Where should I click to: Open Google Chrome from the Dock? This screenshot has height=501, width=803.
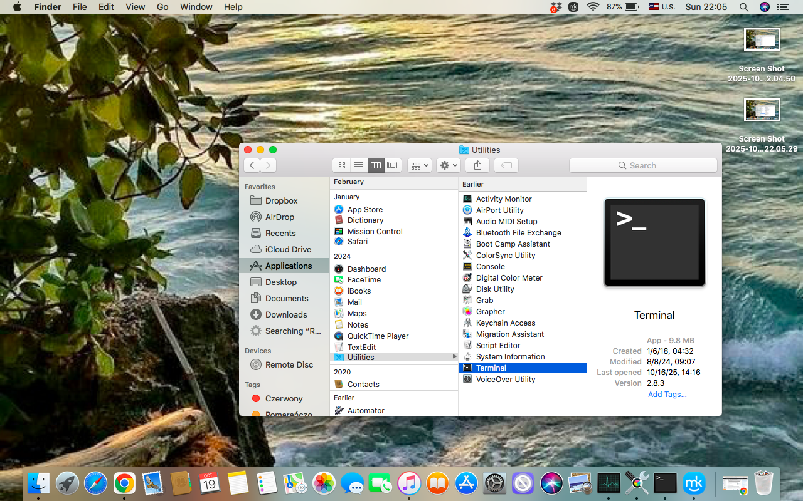pyautogui.click(x=124, y=483)
